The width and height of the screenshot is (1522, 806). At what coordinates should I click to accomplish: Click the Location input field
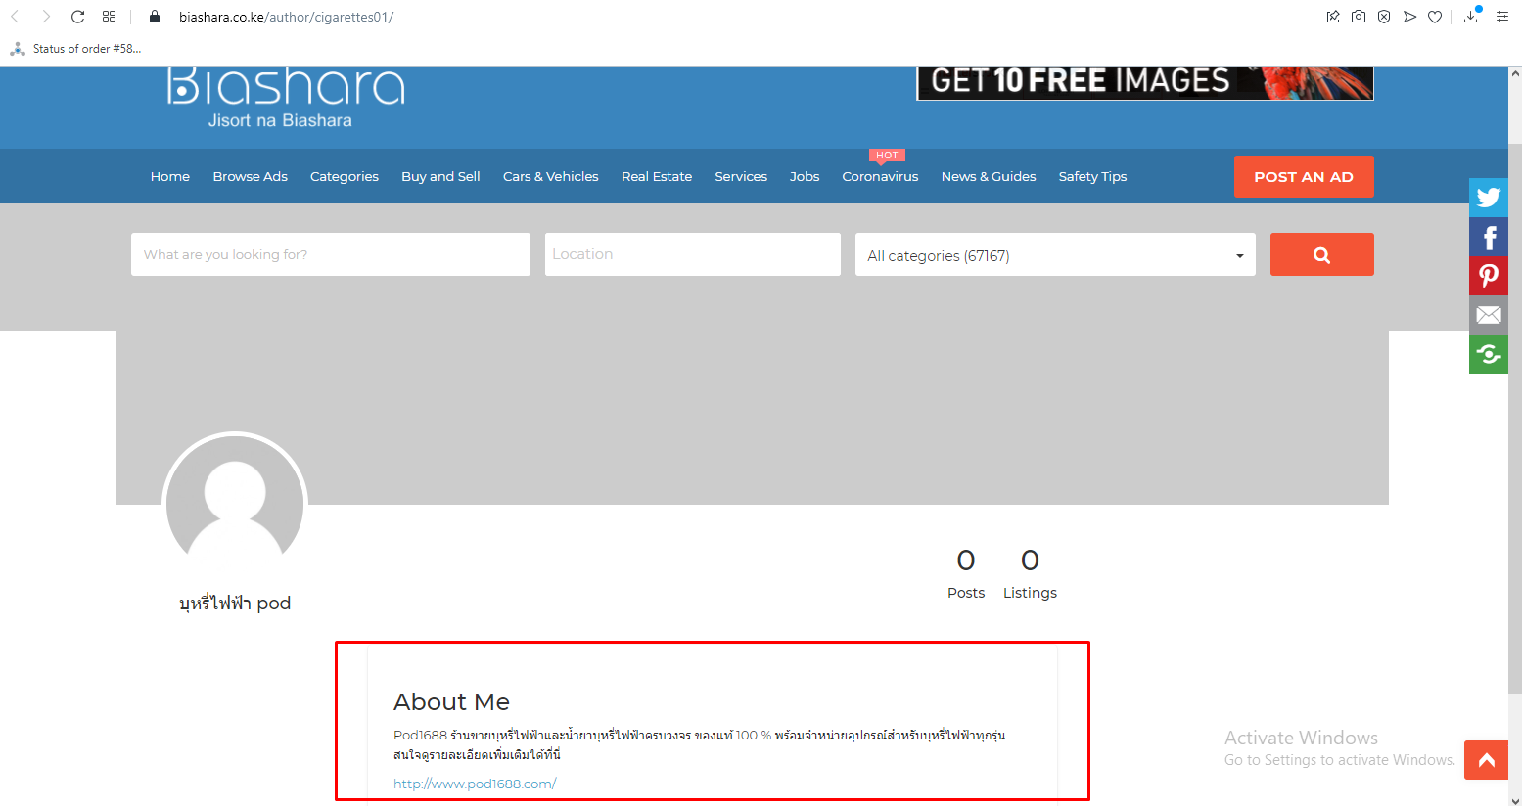[692, 254]
